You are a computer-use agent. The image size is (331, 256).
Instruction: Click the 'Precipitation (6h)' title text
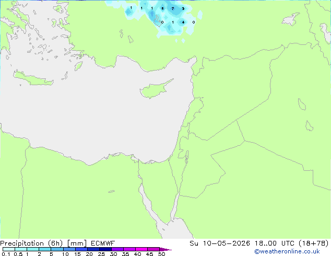[x=31, y=243]
